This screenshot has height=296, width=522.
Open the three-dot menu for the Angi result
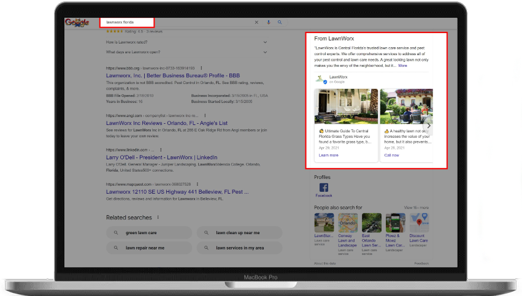coord(205,116)
